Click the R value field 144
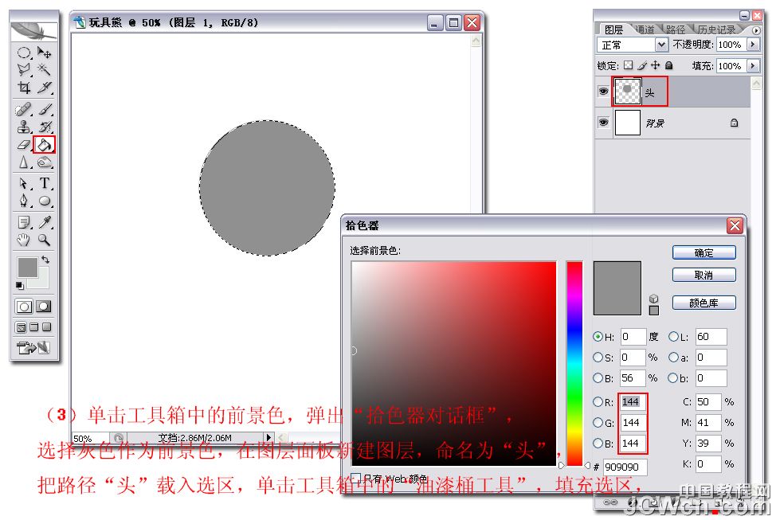Viewport: 776px width, 520px height. point(633,402)
